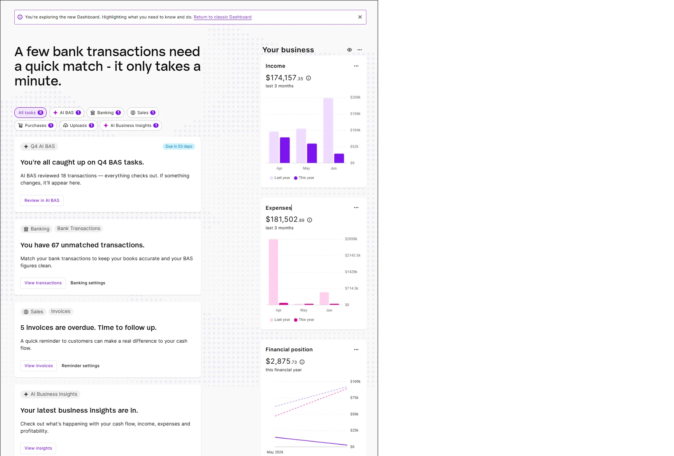Viewport: 674px width, 456px height.
Task: Select the All tasks filter
Action: point(30,113)
